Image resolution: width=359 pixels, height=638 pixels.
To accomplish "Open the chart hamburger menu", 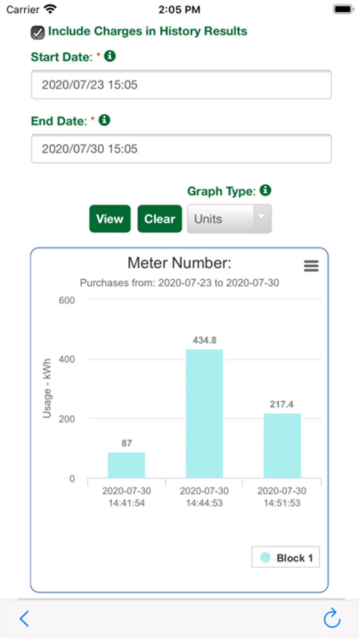I will pos(311,266).
